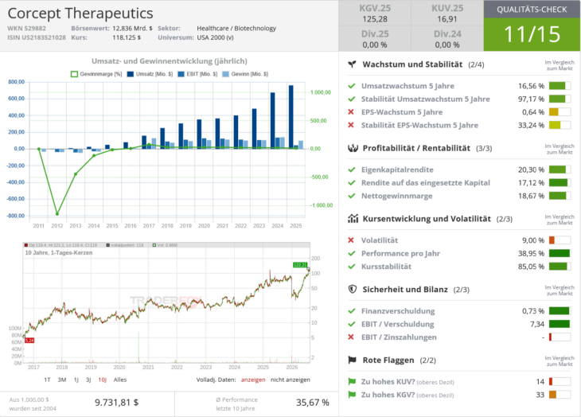Image resolution: width=581 pixels, height=417 pixels.
Task: Click green flag beside Zu hohes KGV?
Action: pyautogui.click(x=352, y=395)
